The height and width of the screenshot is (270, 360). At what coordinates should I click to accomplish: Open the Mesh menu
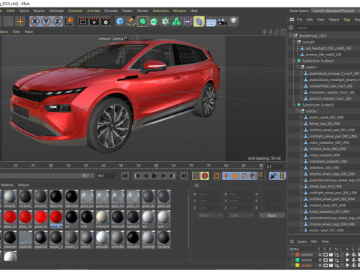pyautogui.click(x=10, y=10)
